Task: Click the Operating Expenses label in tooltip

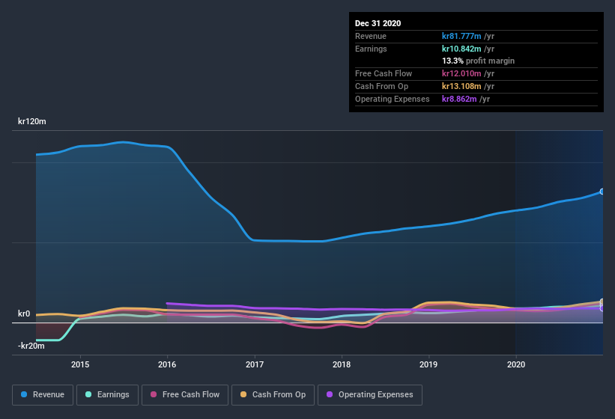Action: click(393, 99)
